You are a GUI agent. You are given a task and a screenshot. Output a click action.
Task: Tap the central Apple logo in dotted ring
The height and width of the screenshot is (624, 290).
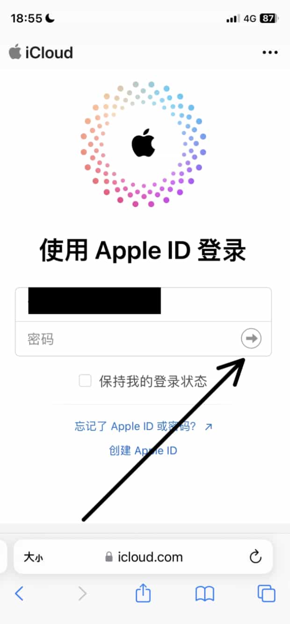pos(143,142)
